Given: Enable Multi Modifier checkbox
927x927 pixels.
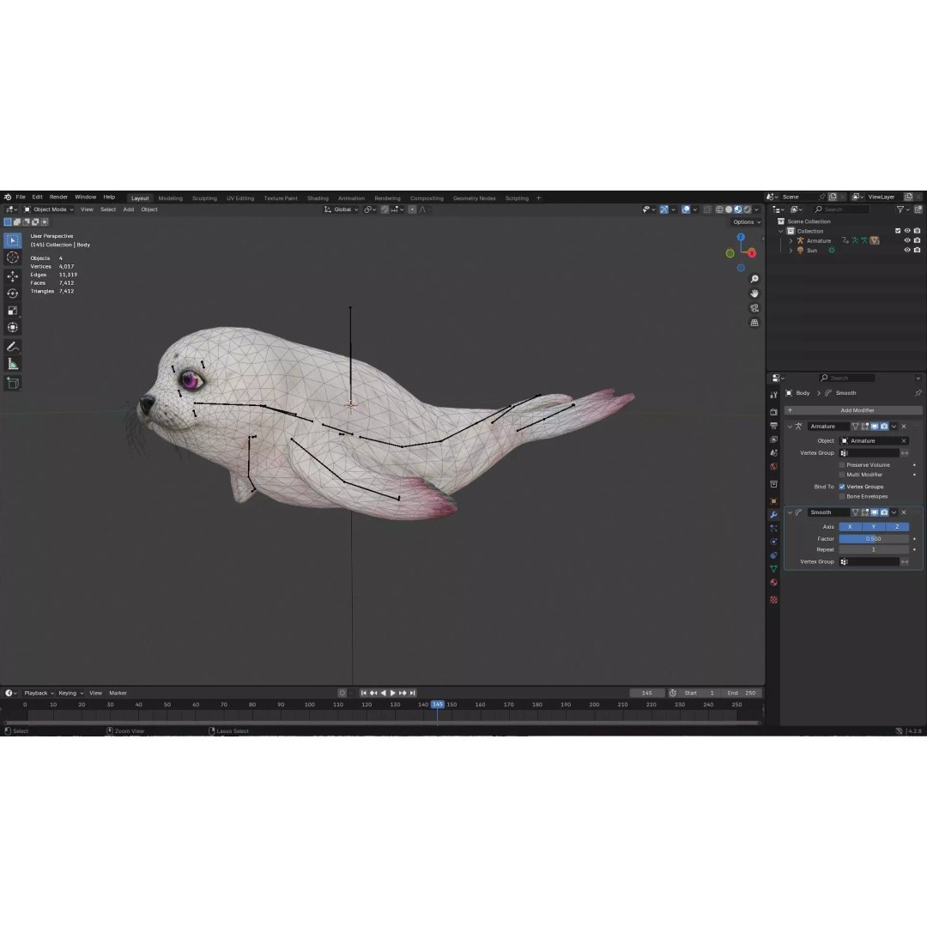Looking at the screenshot, I should (x=842, y=475).
